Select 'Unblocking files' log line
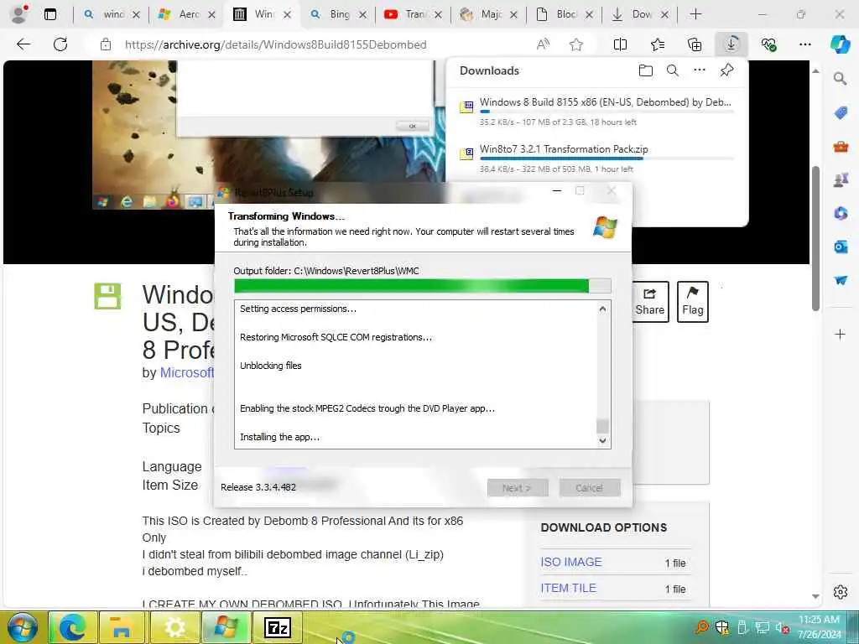Screen dimensions: 859x644 [x=271, y=366]
